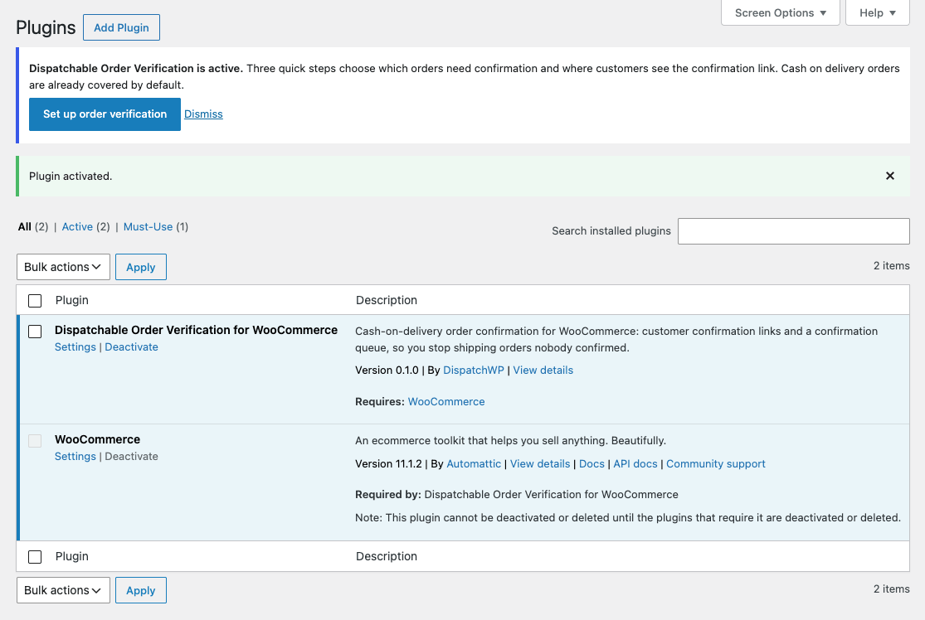Click Set up order verification button

105,114
